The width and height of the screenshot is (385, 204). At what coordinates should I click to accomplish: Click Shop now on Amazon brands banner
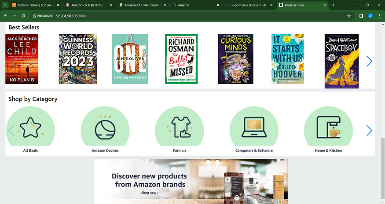[150, 193]
